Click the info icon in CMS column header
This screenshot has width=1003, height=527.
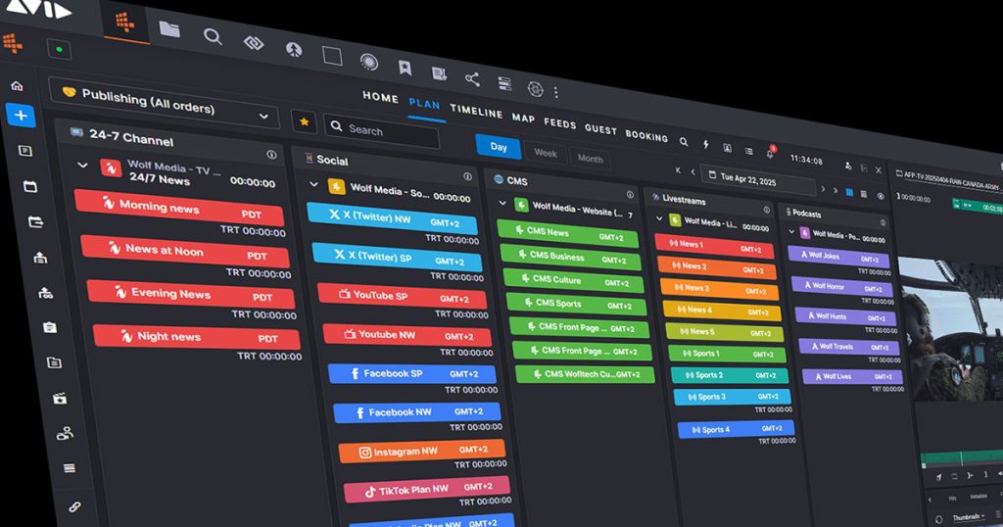click(x=630, y=194)
